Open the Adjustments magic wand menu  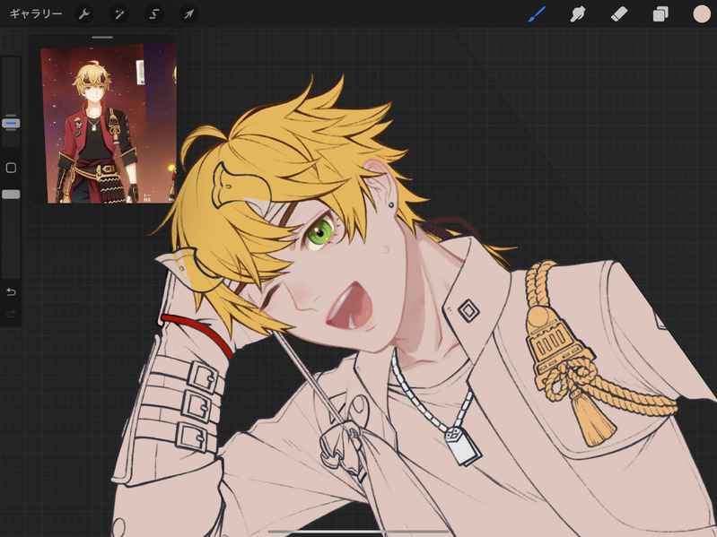coord(118,14)
